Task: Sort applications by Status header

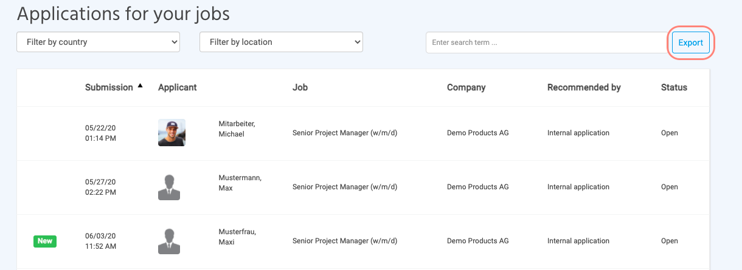Action: [x=674, y=87]
